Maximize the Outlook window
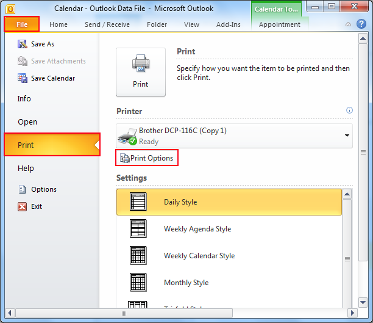 coord(331,7)
